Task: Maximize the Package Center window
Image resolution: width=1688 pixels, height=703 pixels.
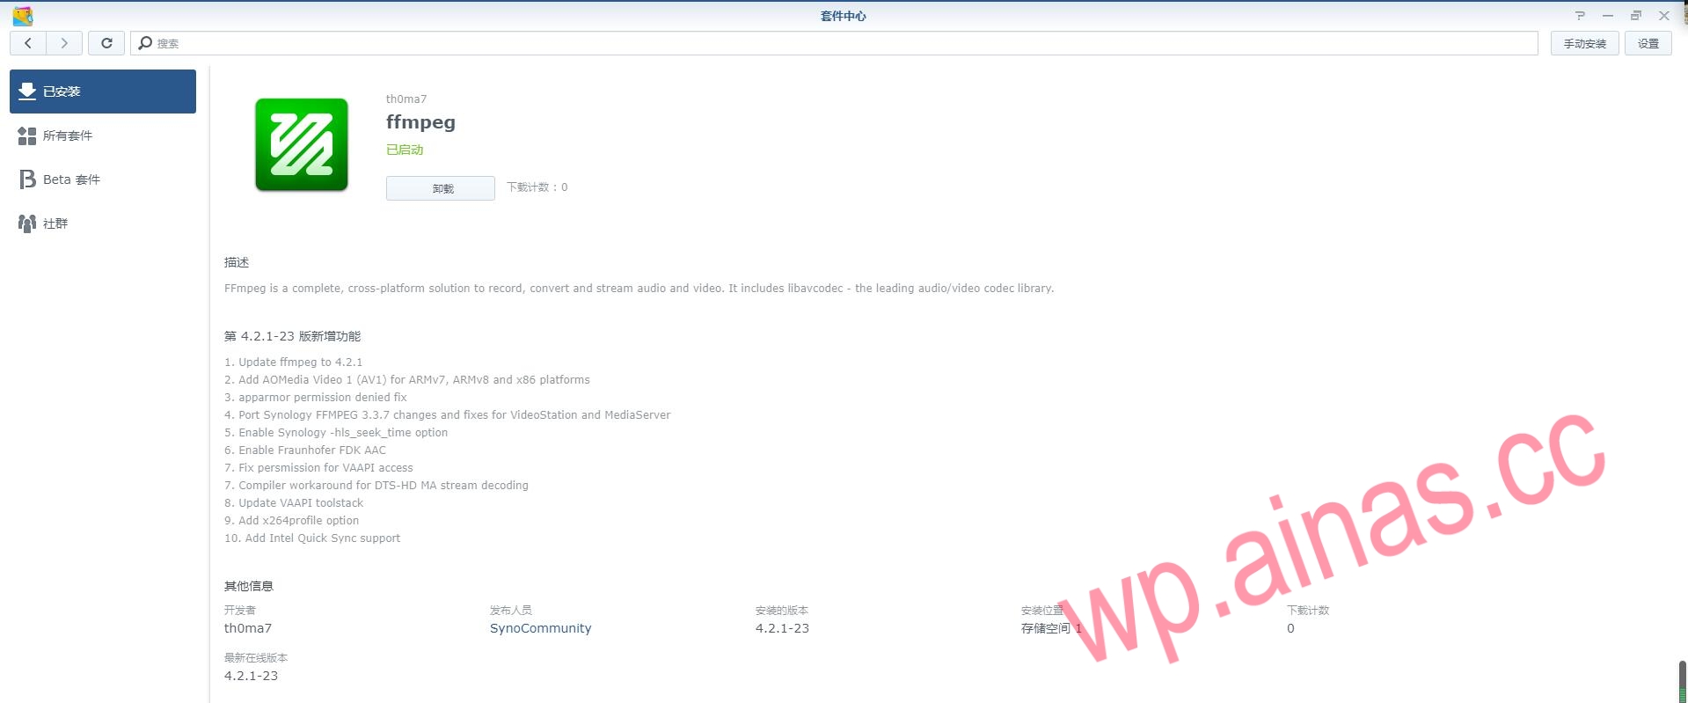Action: point(1636,16)
